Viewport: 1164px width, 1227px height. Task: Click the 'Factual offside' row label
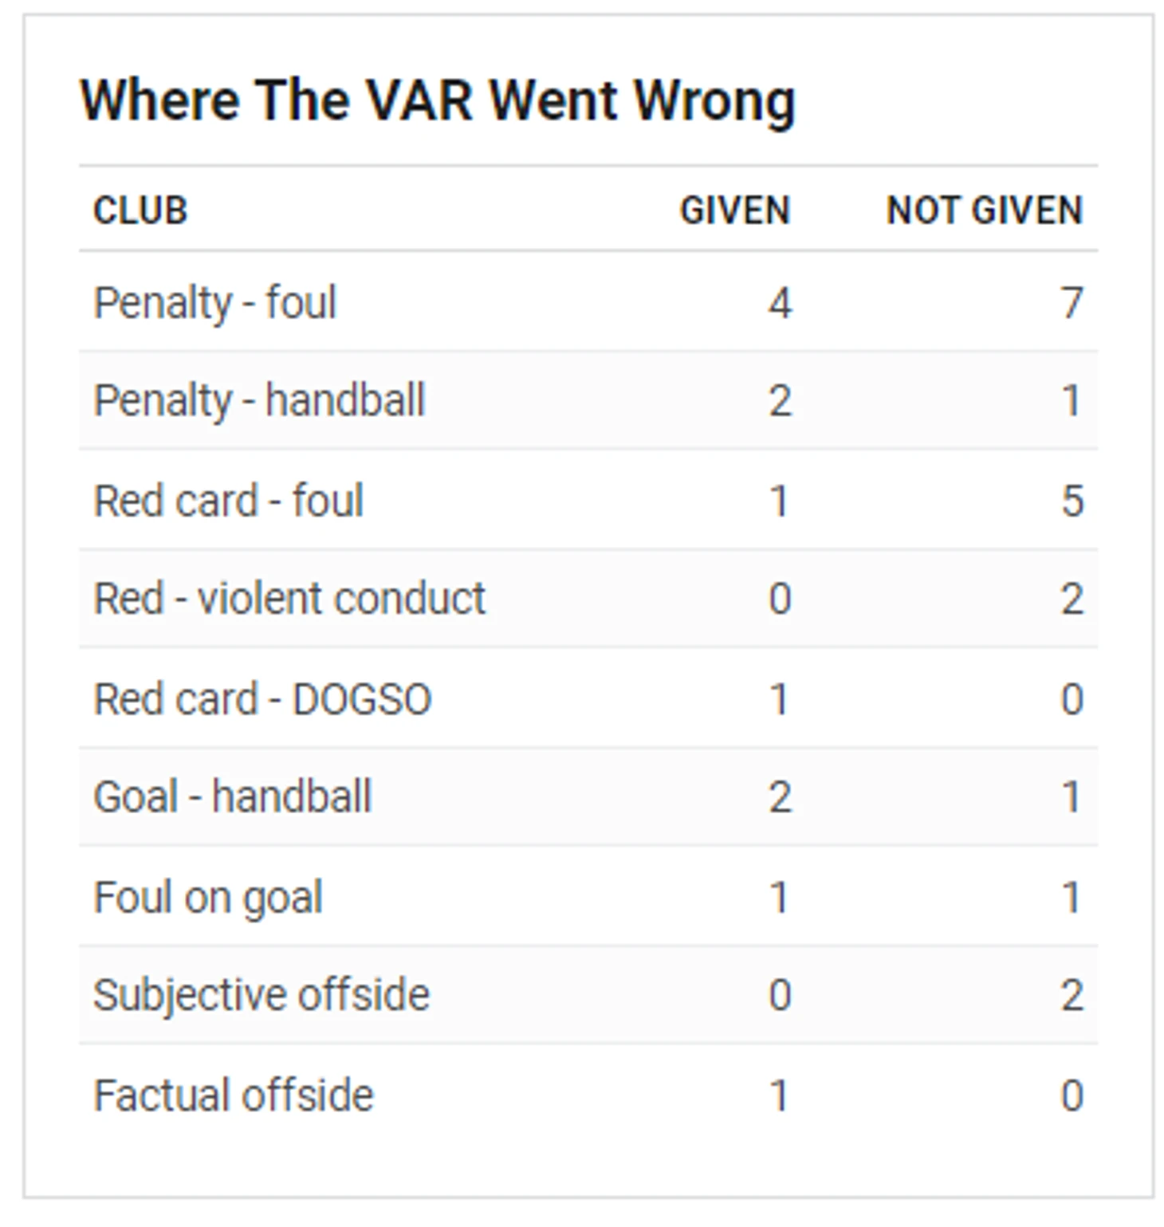(x=233, y=1095)
